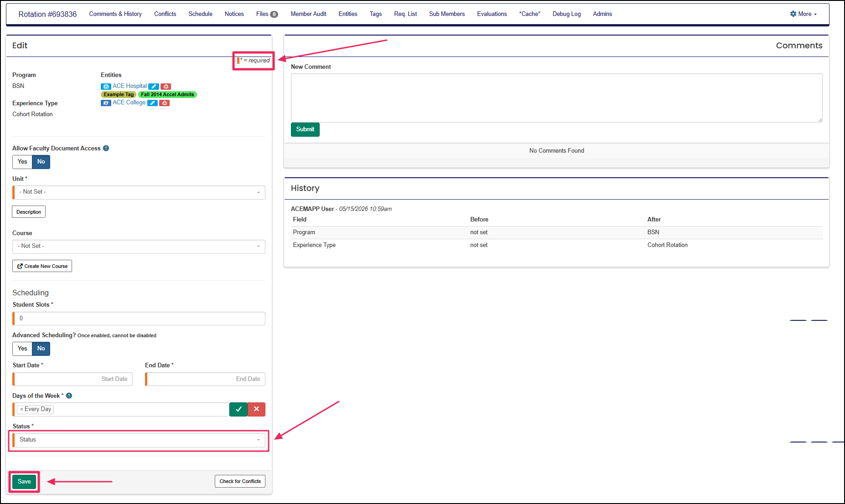
Task: Click the graduation cap icon beside ACE College
Action: pyautogui.click(x=106, y=103)
